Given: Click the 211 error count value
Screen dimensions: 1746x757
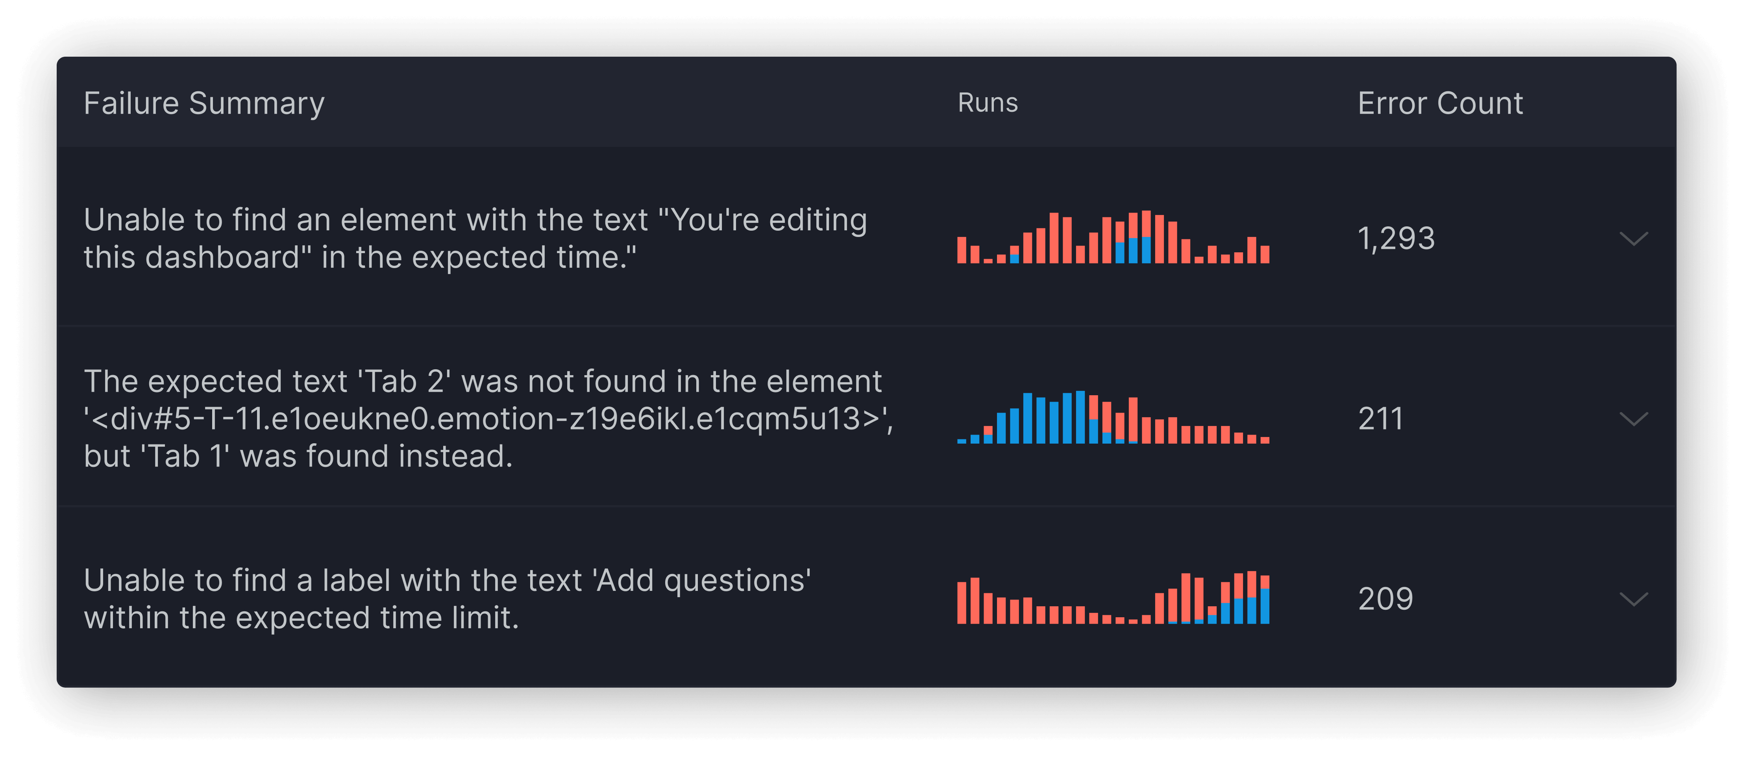Looking at the screenshot, I should click(x=1381, y=419).
